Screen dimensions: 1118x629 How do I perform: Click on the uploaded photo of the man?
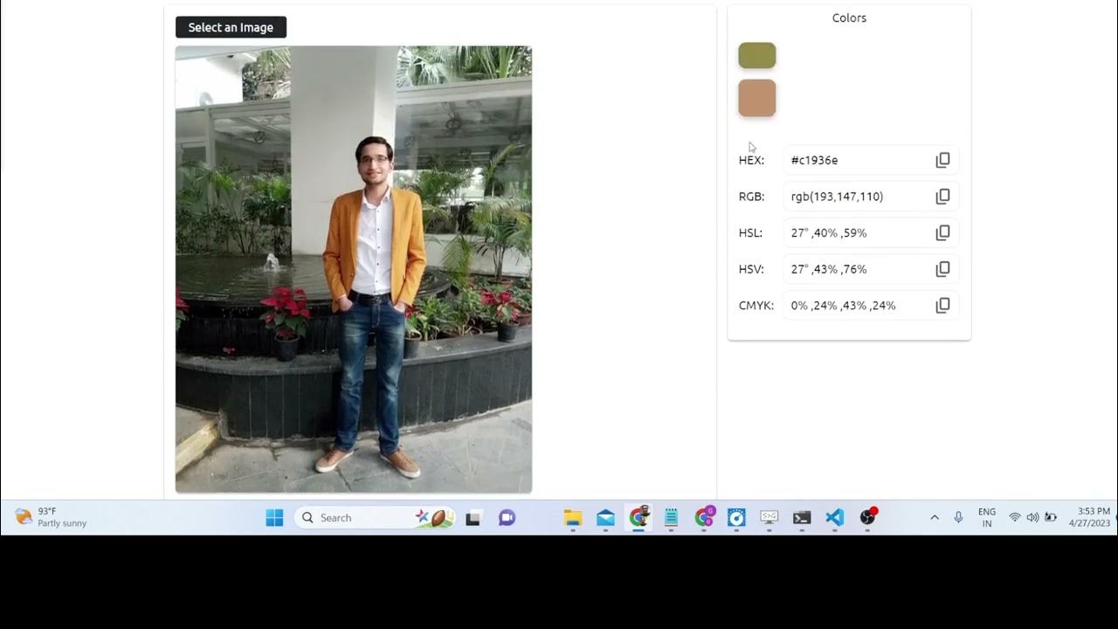[x=354, y=269]
